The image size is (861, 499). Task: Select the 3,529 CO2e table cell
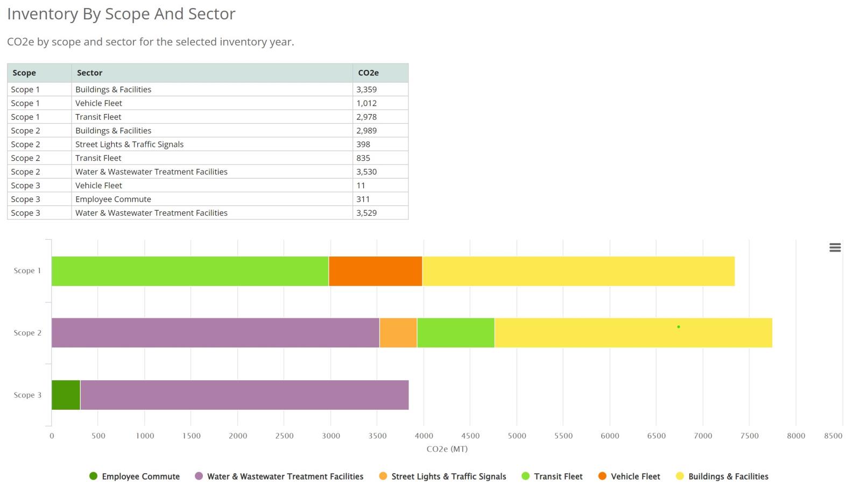380,213
